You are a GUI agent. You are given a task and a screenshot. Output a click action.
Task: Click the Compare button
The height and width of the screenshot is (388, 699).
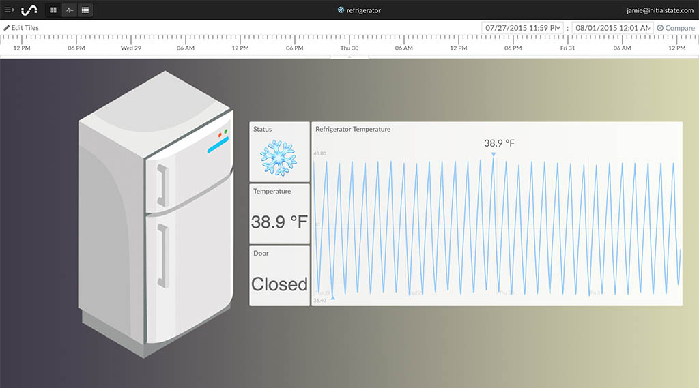pyautogui.click(x=675, y=28)
